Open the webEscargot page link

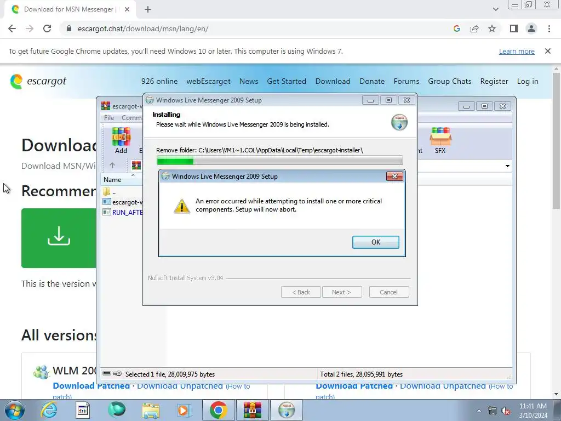coord(208,81)
